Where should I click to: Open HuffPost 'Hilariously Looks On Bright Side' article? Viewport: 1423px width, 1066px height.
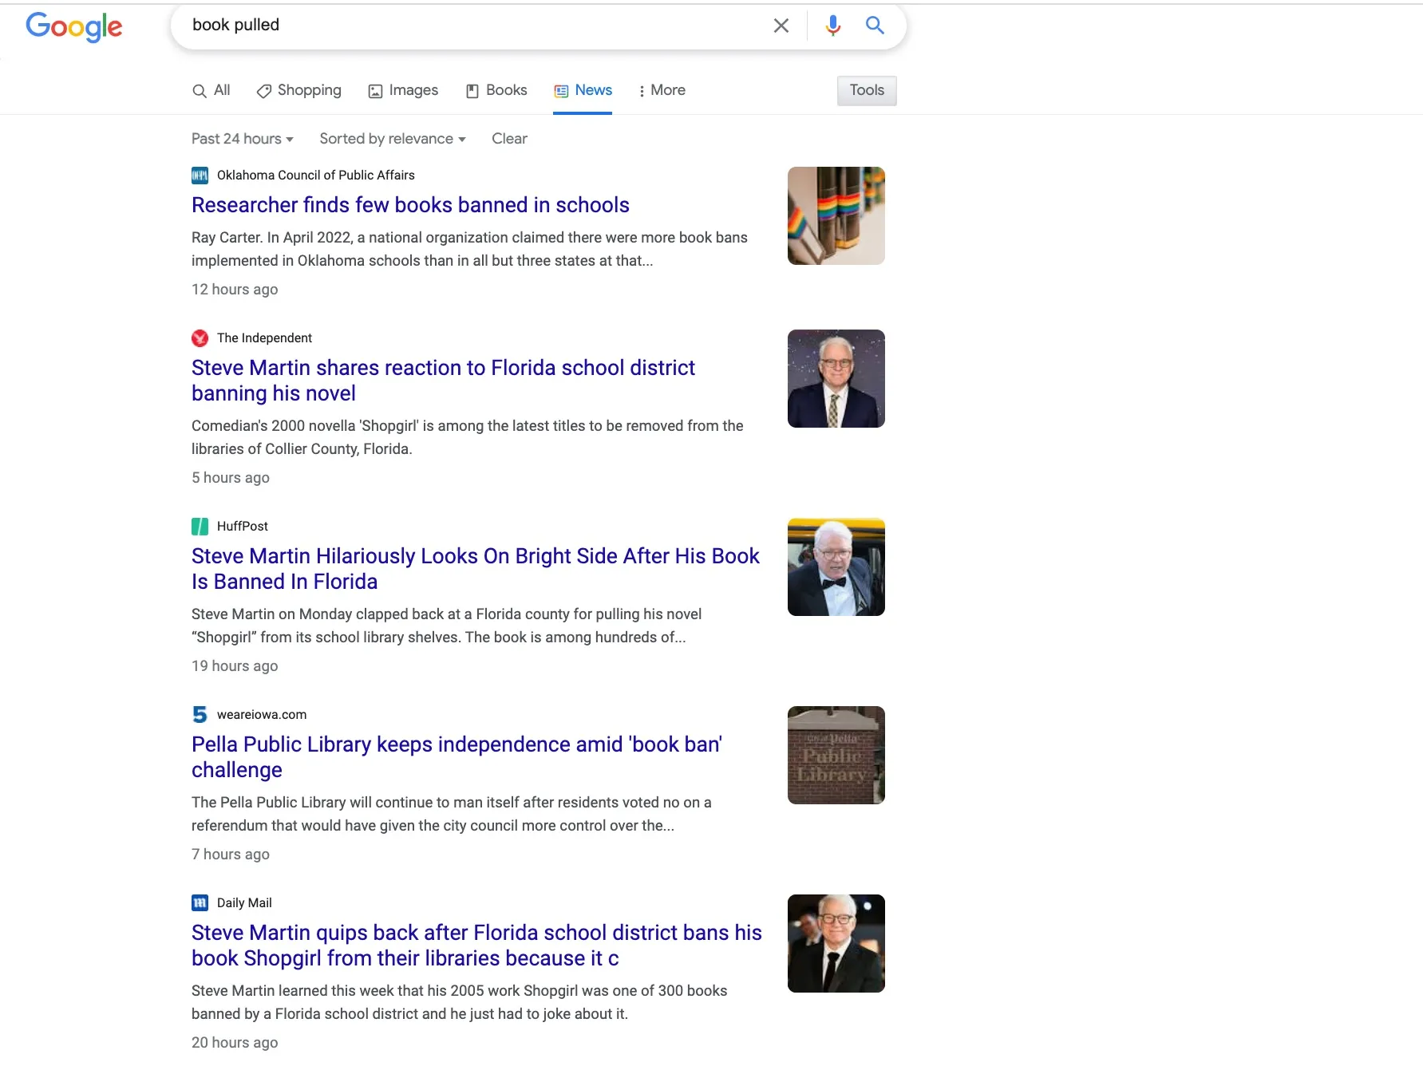click(476, 569)
